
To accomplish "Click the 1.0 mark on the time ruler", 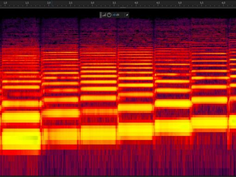I will (5, 3).
